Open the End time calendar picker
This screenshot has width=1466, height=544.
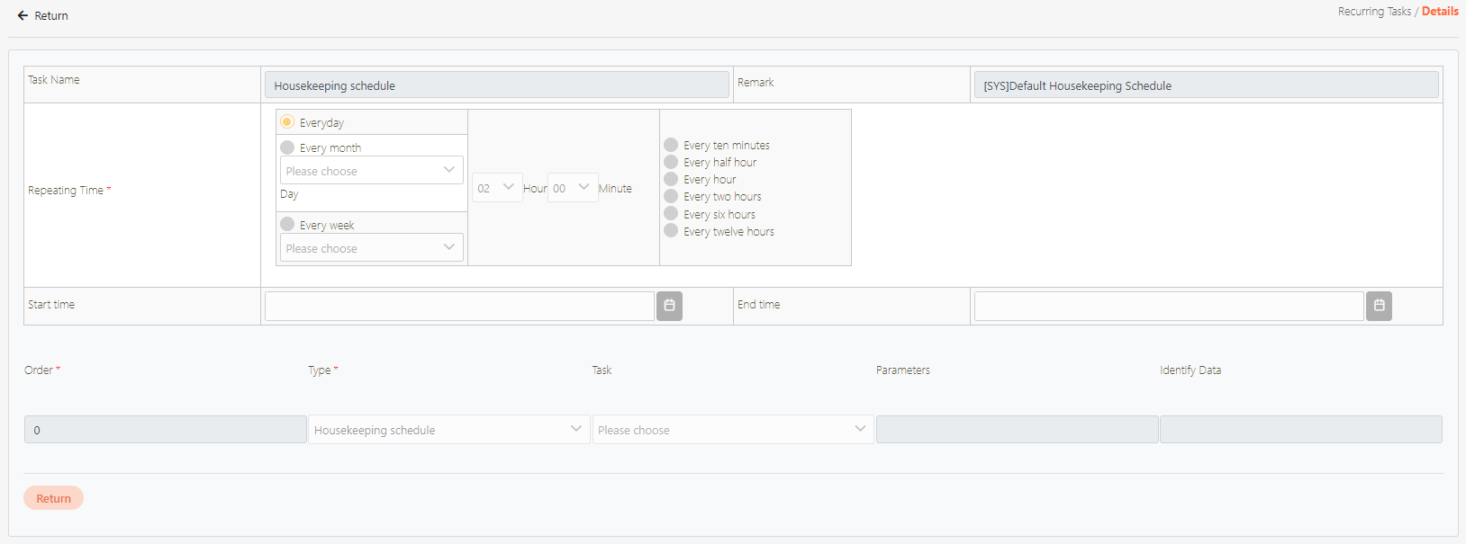pos(1379,306)
